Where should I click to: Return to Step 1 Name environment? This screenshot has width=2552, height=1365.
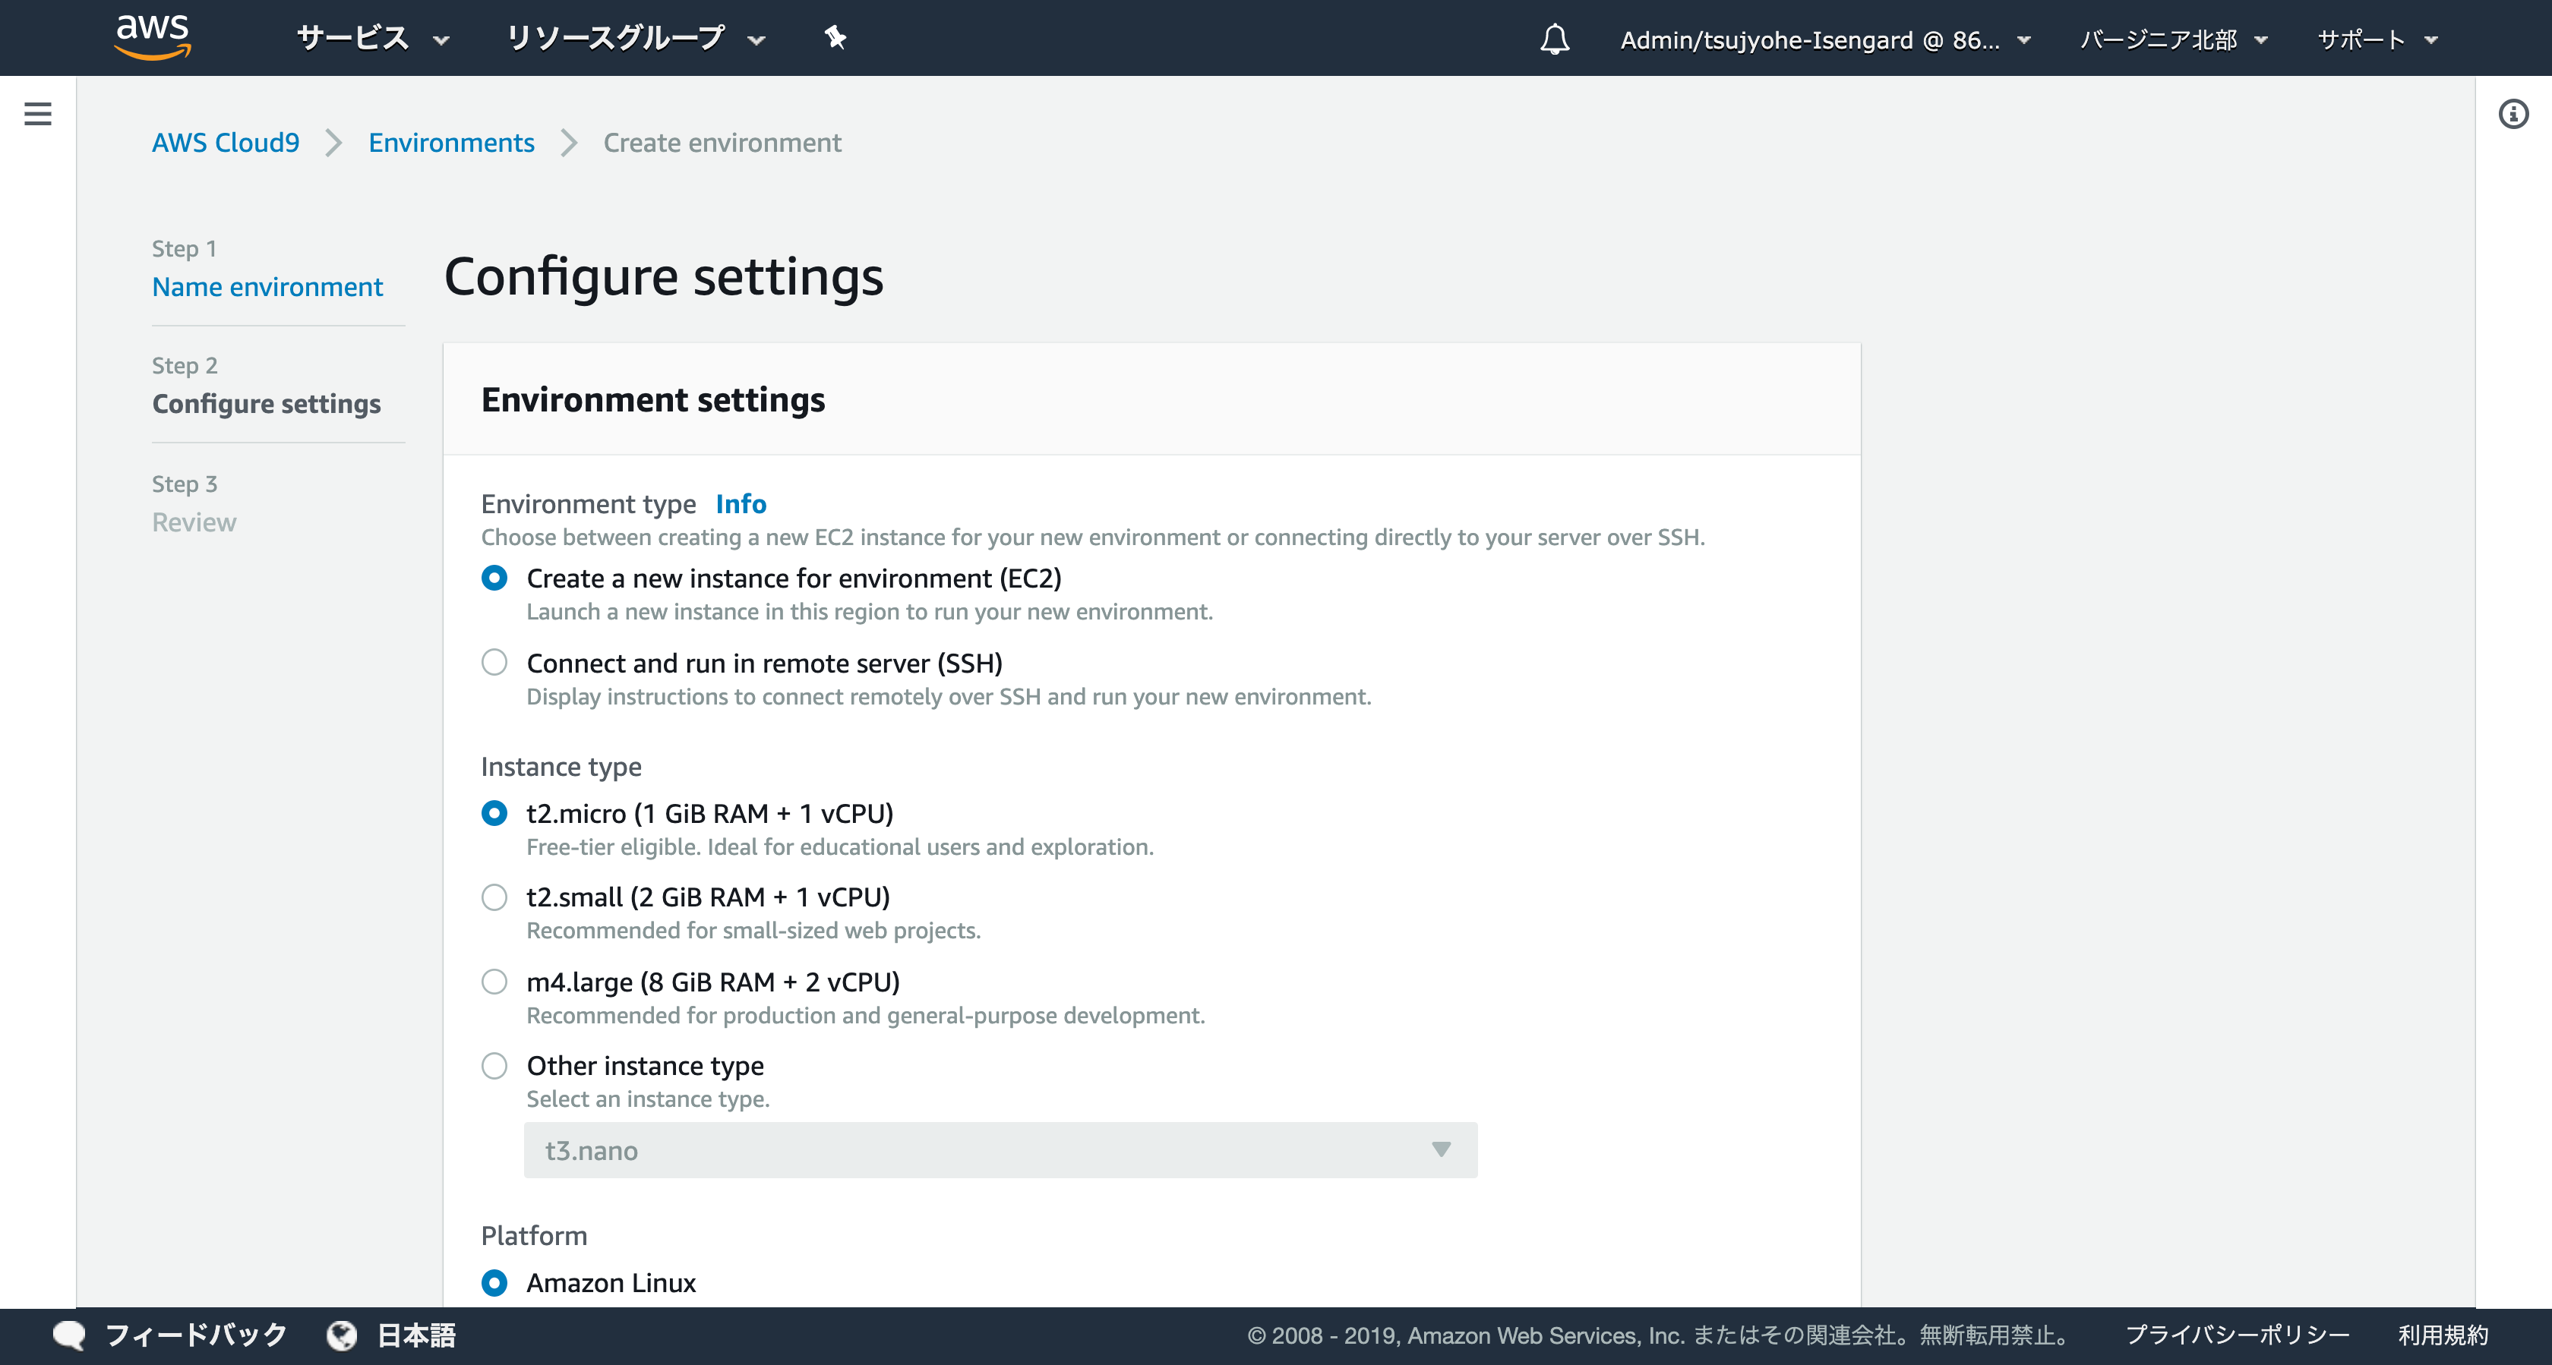[x=267, y=287]
